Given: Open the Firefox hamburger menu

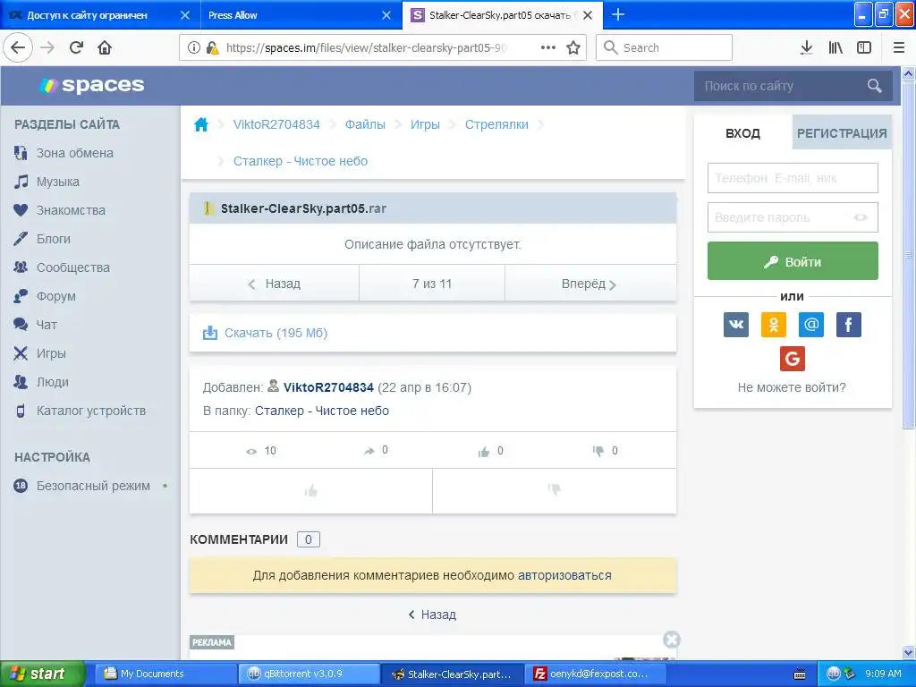Looking at the screenshot, I should (899, 47).
